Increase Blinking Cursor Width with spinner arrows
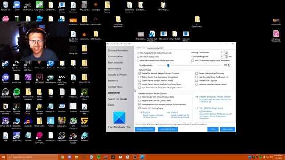Viewport: 285px width, 160px height. point(227,52)
